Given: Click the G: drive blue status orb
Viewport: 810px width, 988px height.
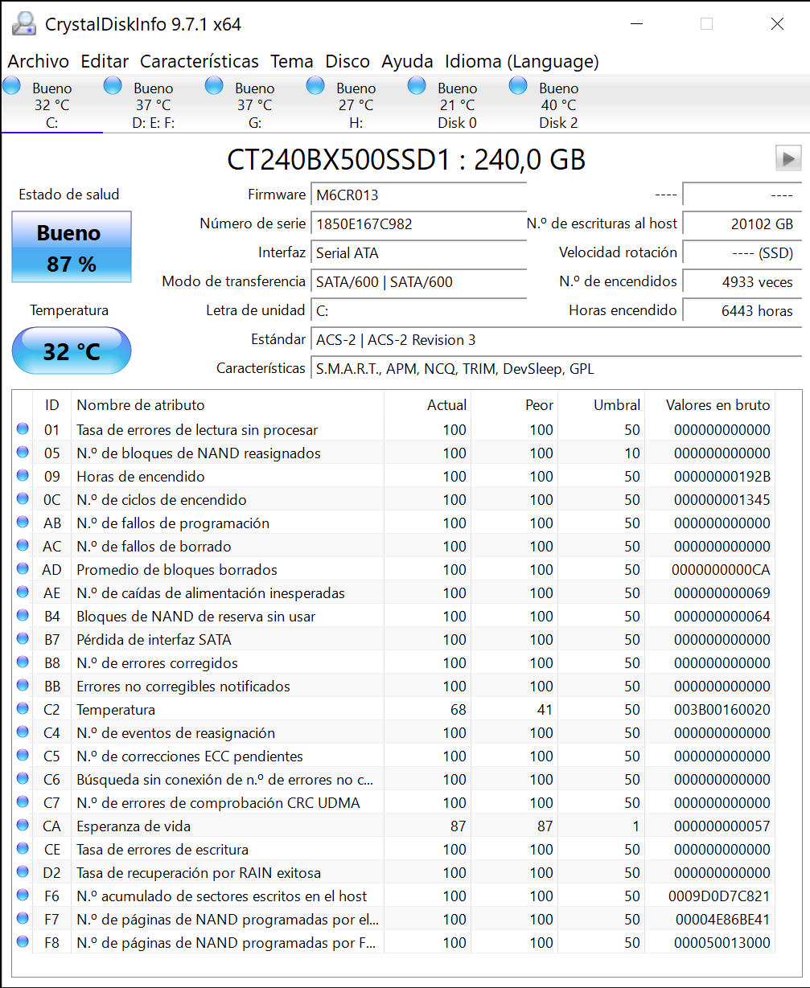Looking at the screenshot, I should 215,86.
